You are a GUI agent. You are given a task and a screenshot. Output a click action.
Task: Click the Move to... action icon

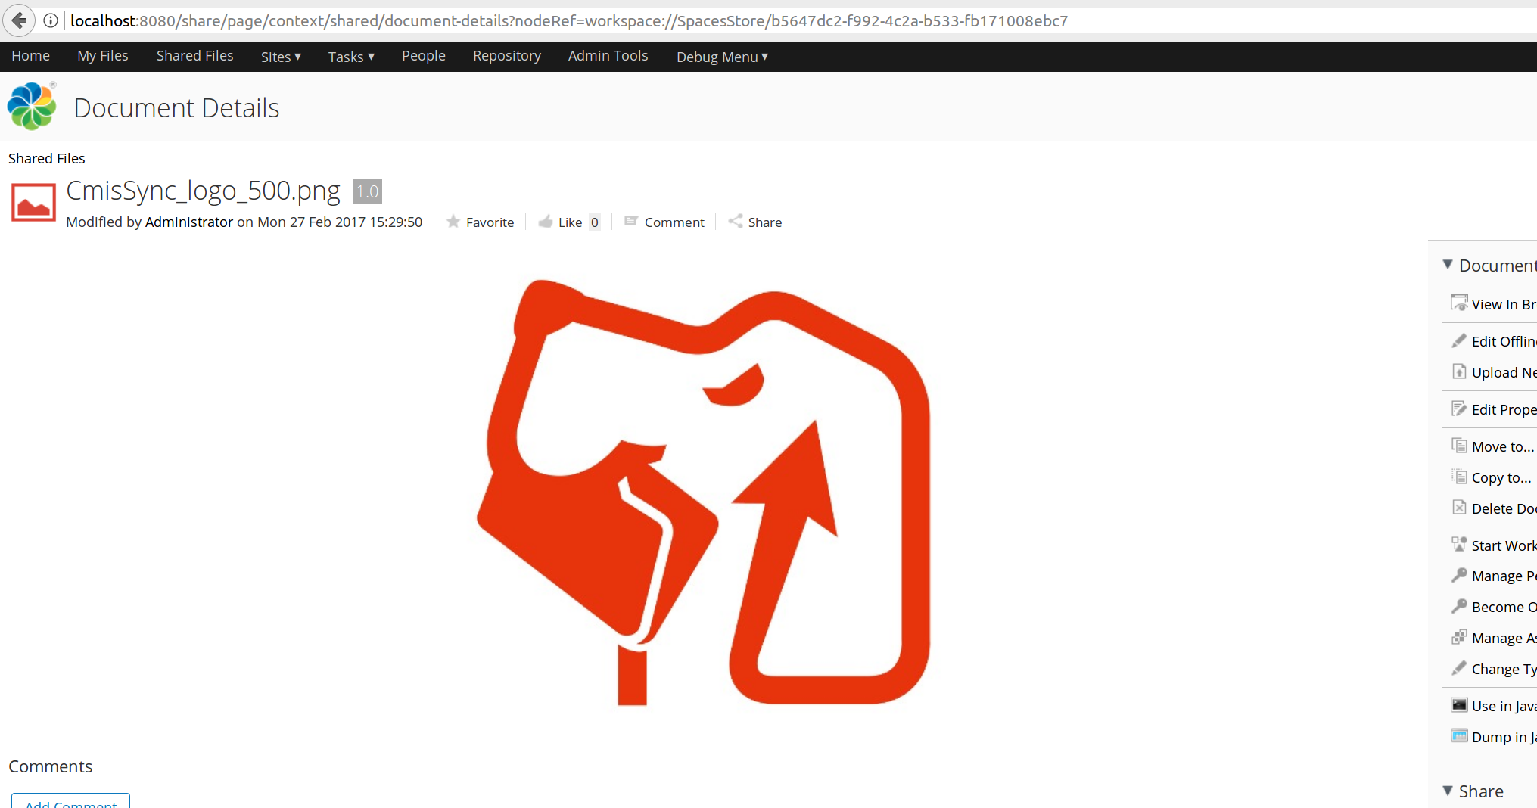pyautogui.click(x=1459, y=446)
